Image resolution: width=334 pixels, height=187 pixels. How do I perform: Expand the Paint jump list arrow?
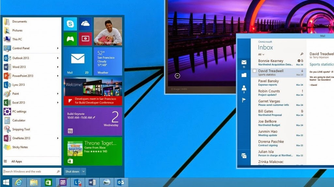pos(58,94)
